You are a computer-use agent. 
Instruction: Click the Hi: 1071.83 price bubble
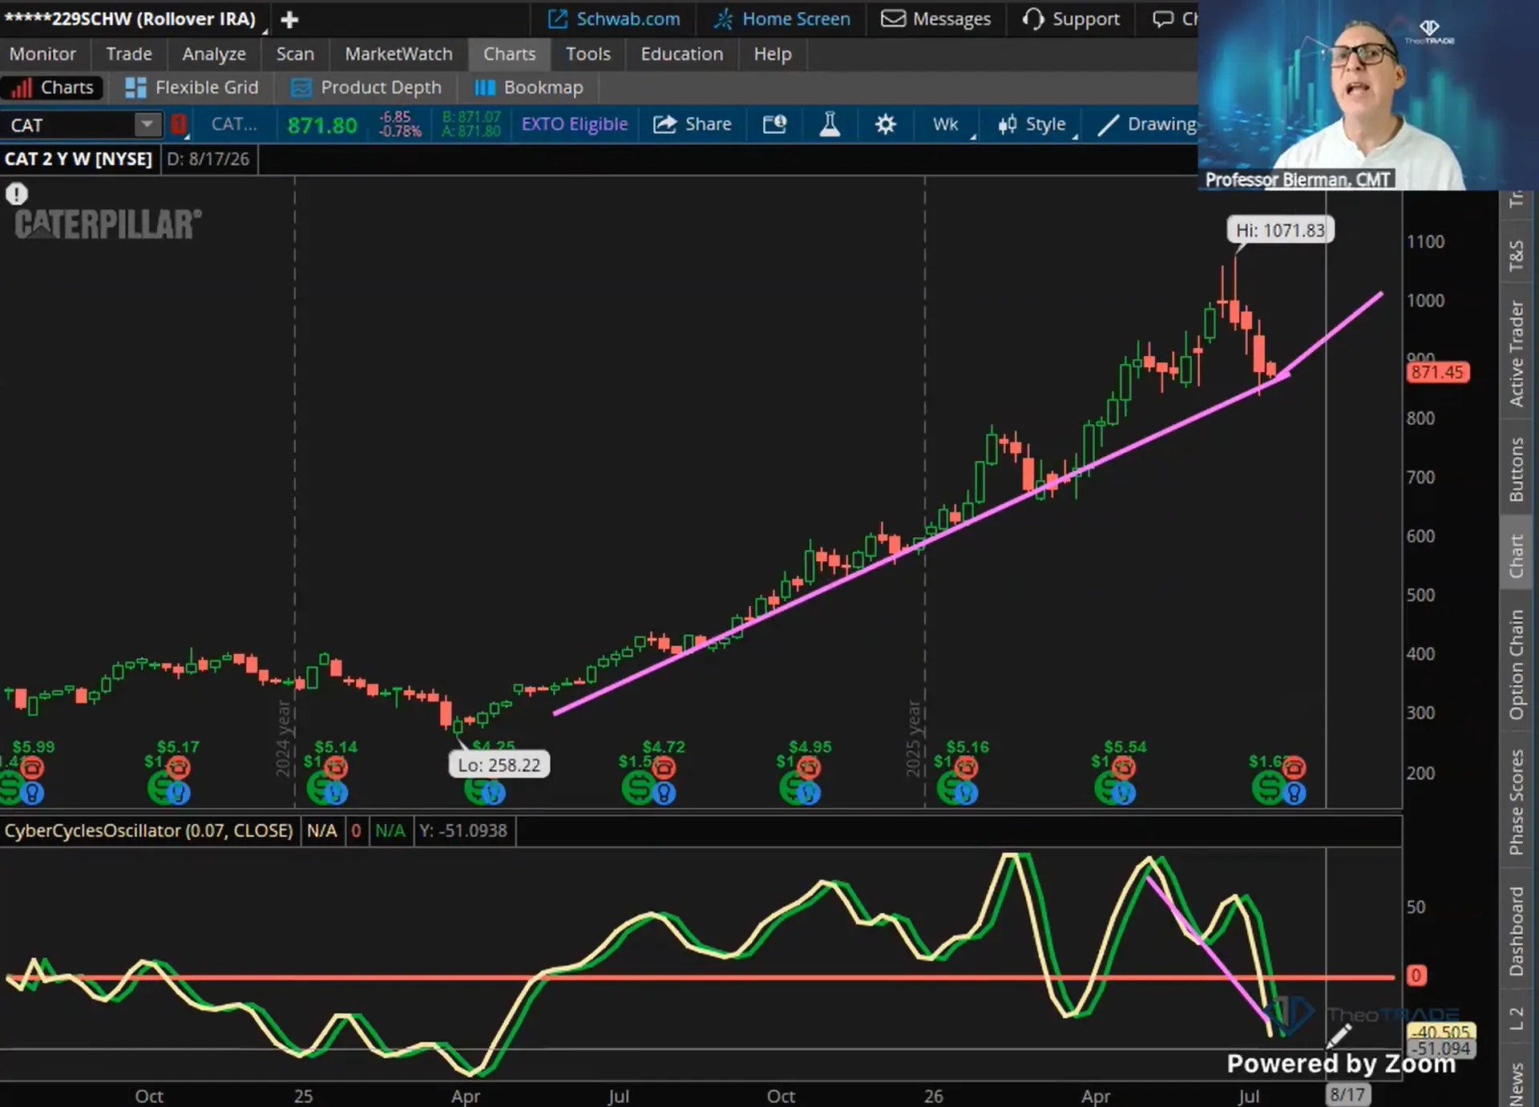coord(1279,230)
